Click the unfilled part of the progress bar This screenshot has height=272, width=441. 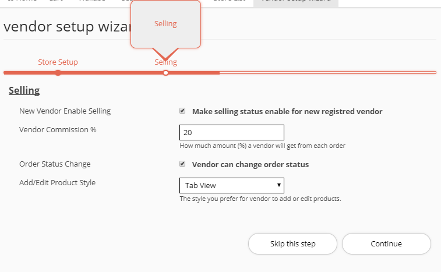(x=327, y=73)
